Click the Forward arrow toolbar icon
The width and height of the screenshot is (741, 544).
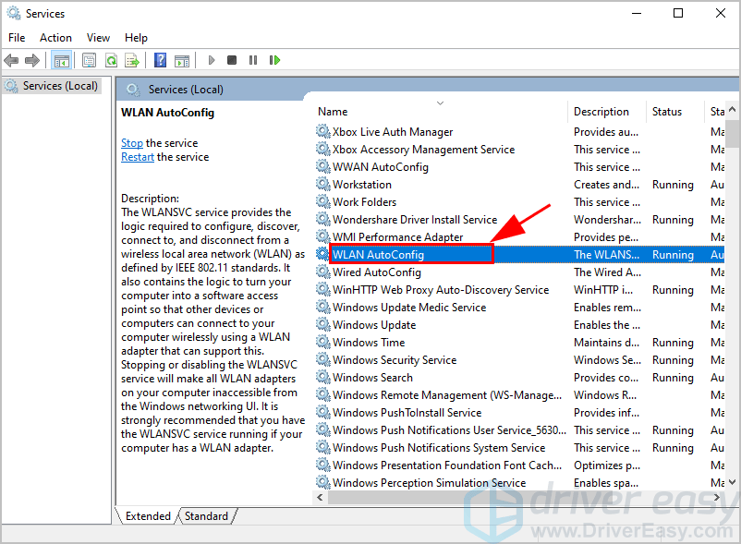(32, 60)
